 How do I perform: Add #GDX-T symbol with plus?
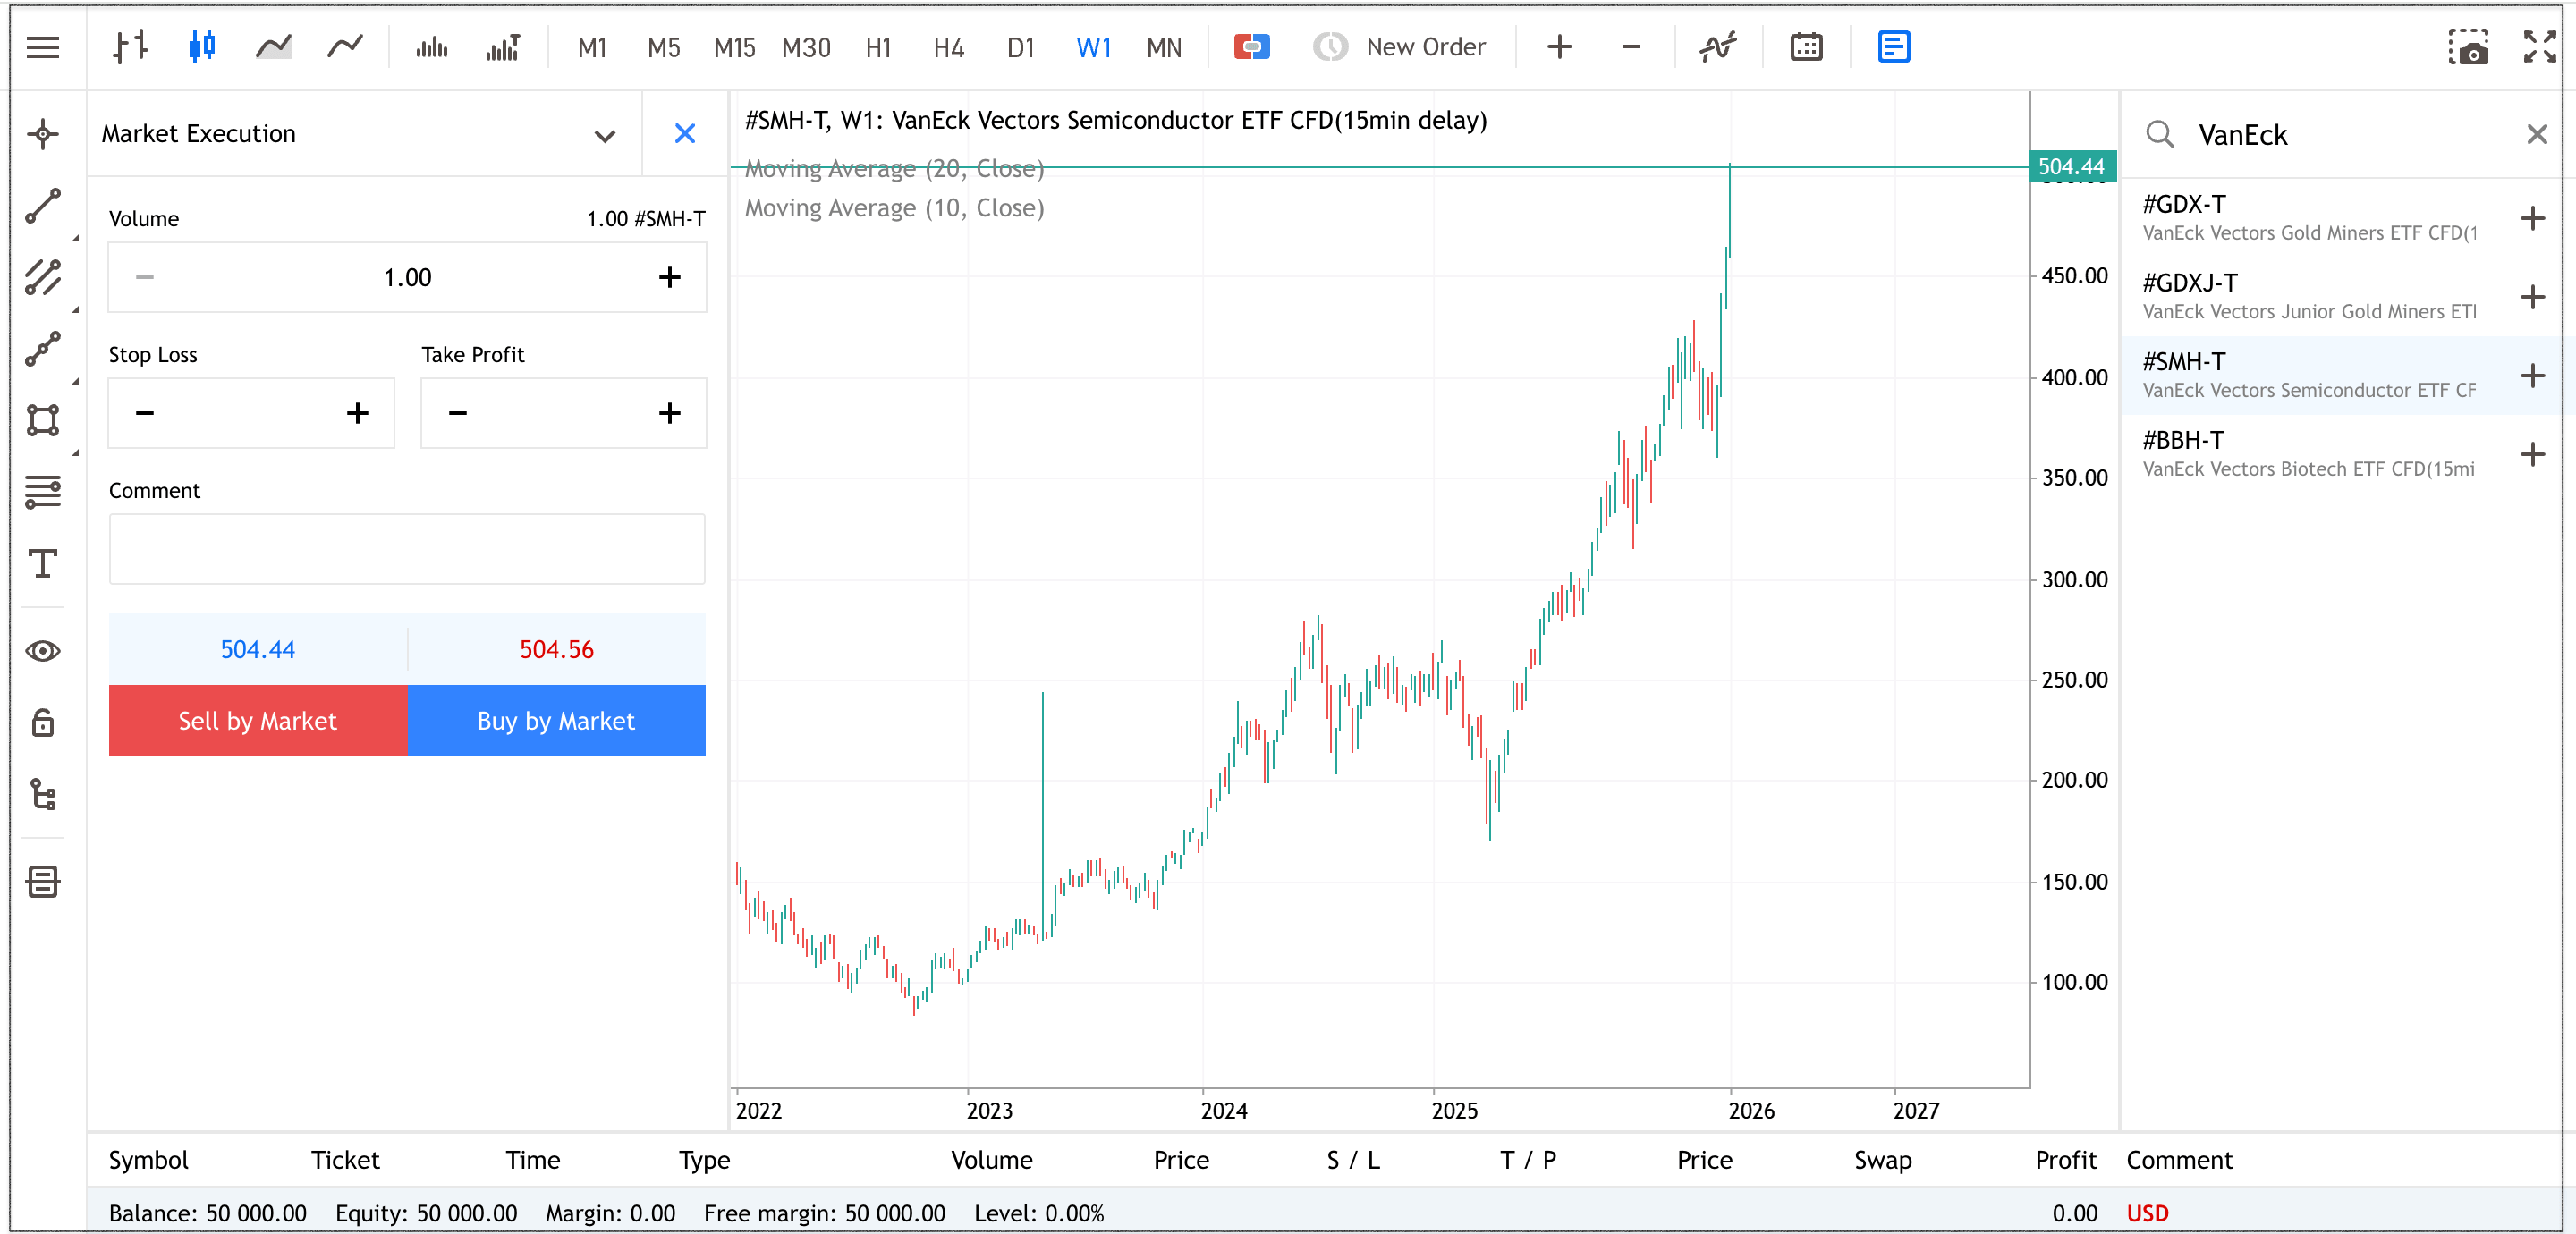[x=2532, y=218]
